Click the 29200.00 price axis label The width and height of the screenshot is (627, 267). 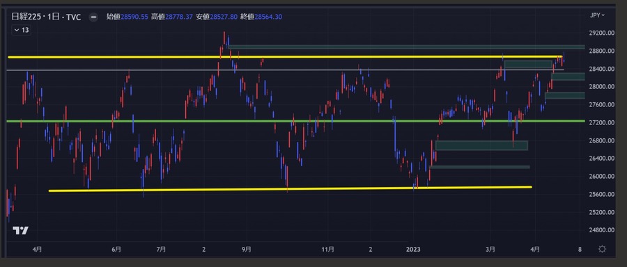pos(601,33)
